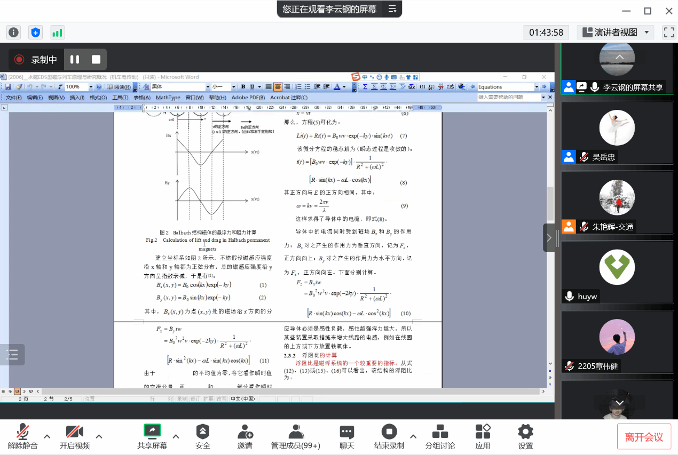Insert inline equation with MathType Sigma icon
Screen dimensions: 678x455
365,86
